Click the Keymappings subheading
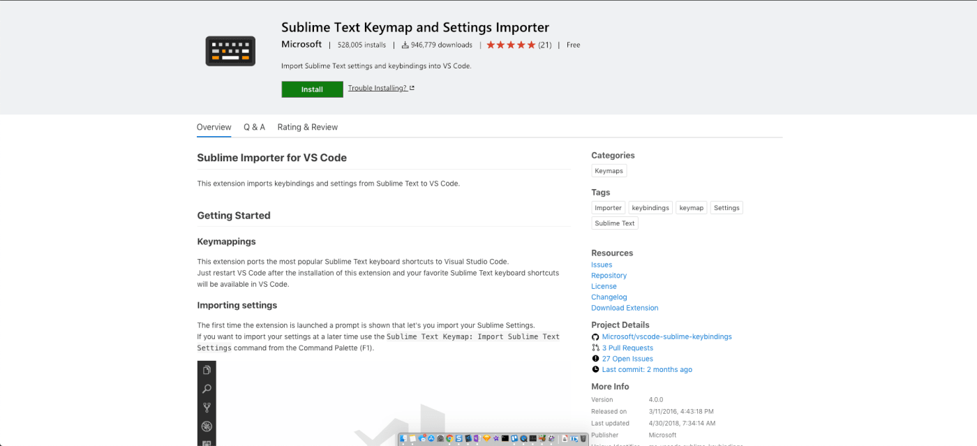Viewport: 977px width, 446px height. click(x=226, y=241)
